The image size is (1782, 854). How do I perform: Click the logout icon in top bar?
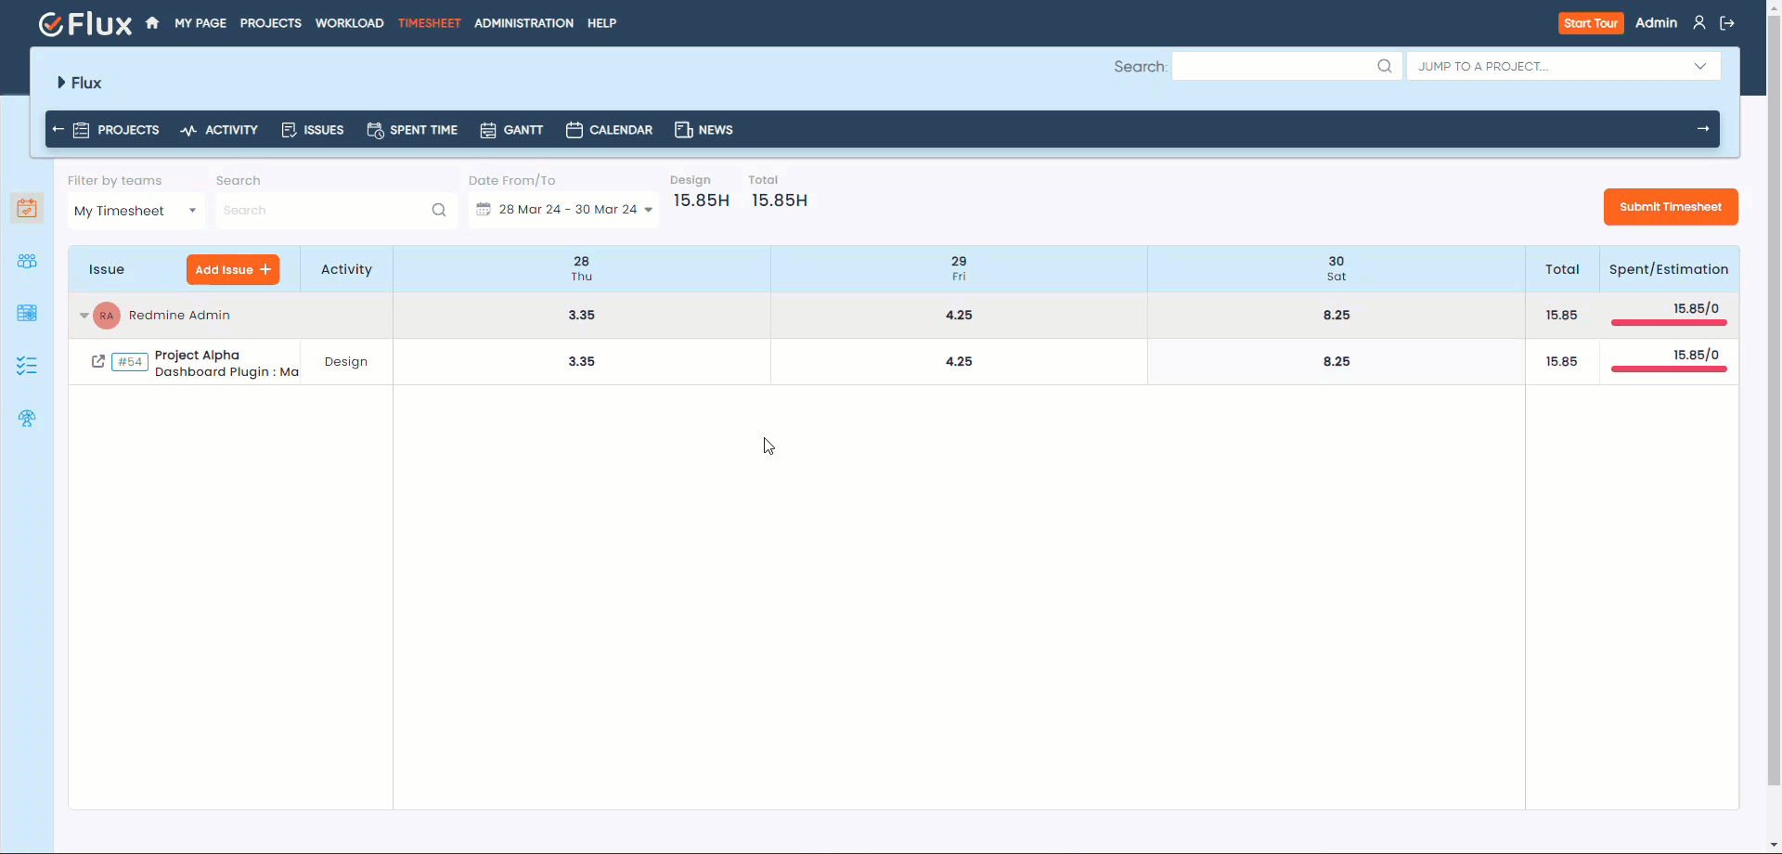1726,23
